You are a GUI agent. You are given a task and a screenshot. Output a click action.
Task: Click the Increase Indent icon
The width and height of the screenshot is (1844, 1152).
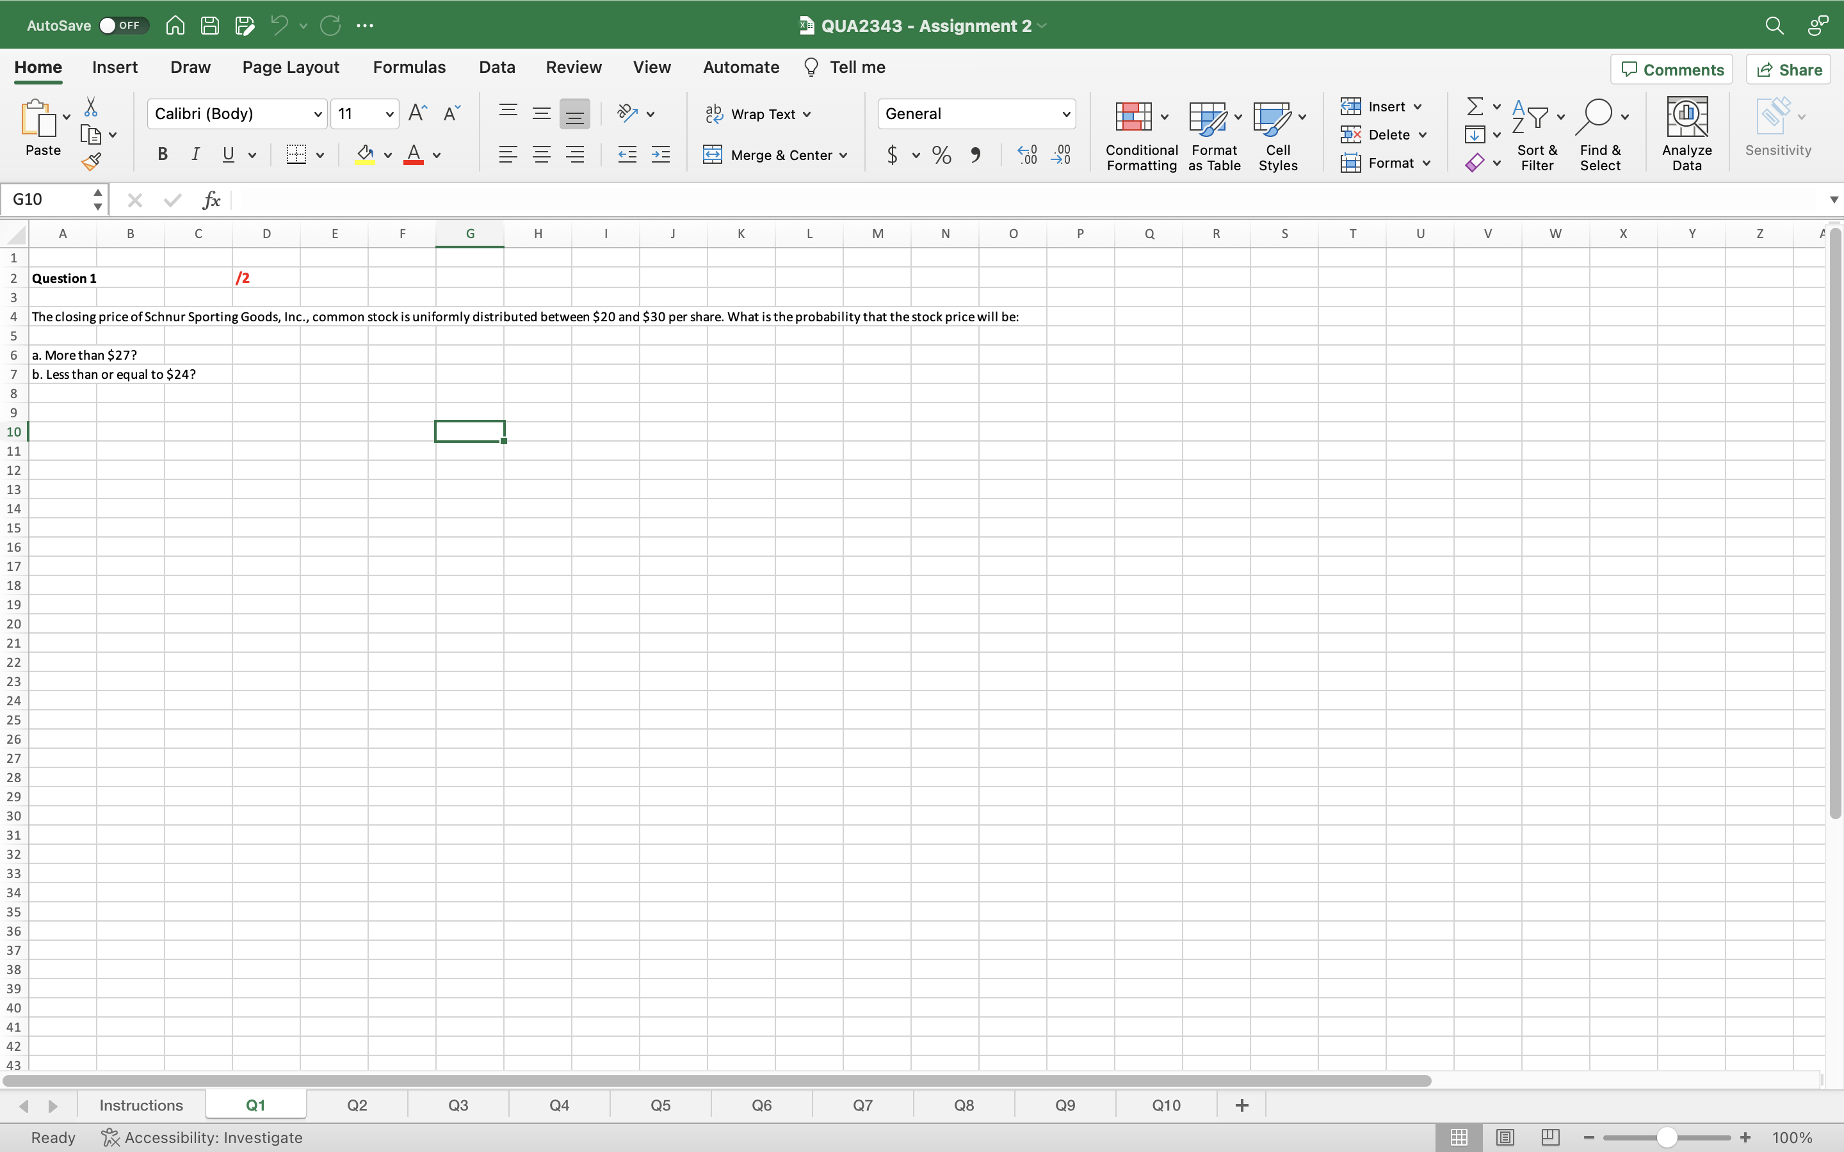(661, 155)
